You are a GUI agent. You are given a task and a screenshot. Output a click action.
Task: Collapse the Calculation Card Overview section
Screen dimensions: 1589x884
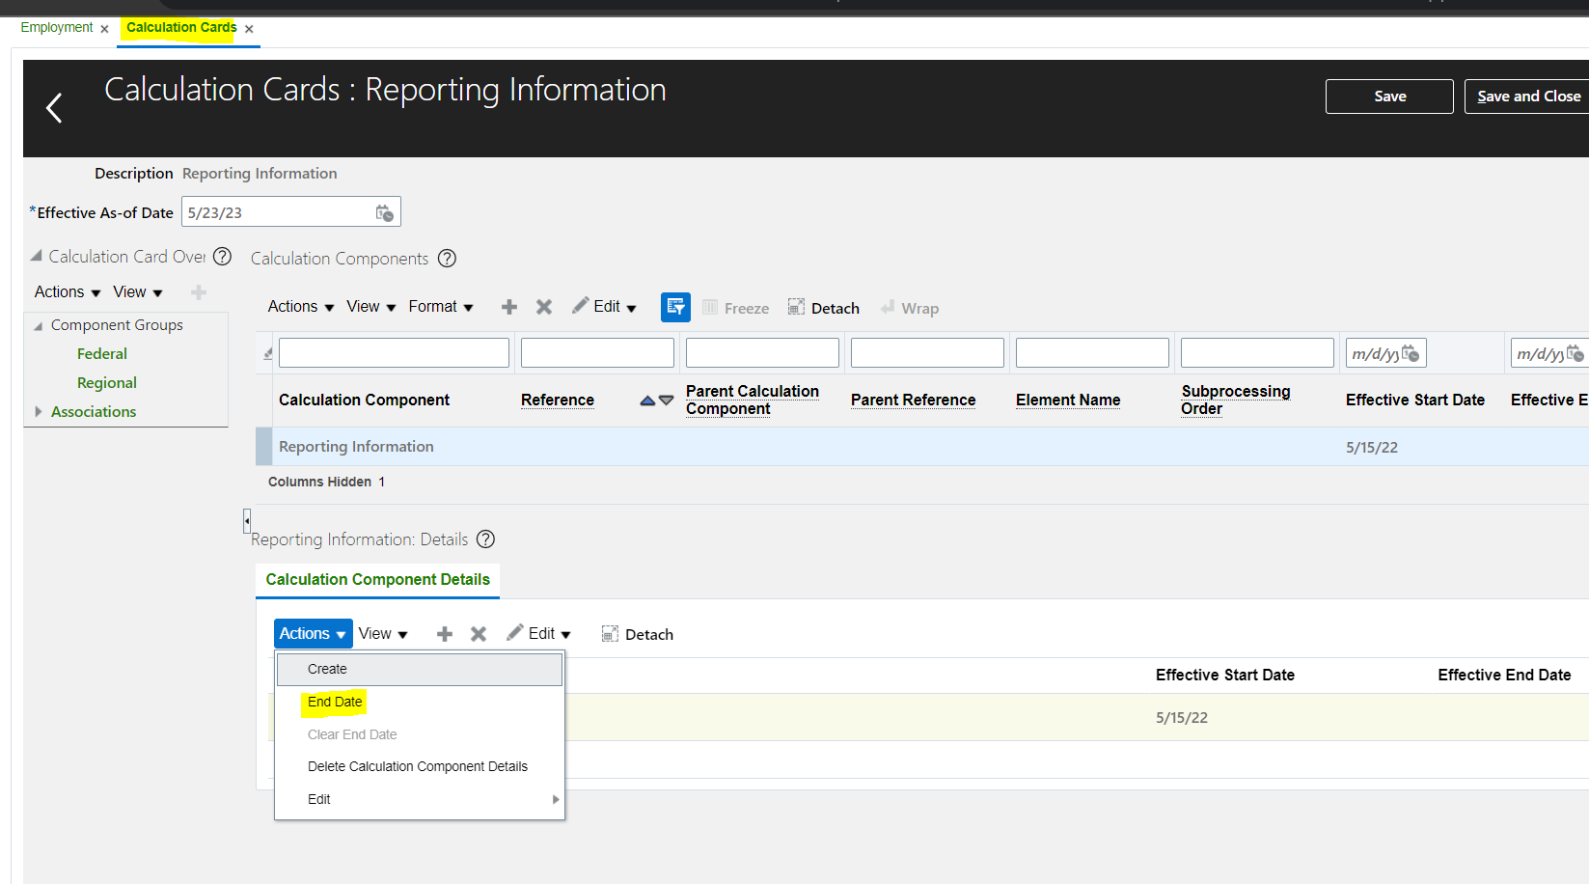38,256
